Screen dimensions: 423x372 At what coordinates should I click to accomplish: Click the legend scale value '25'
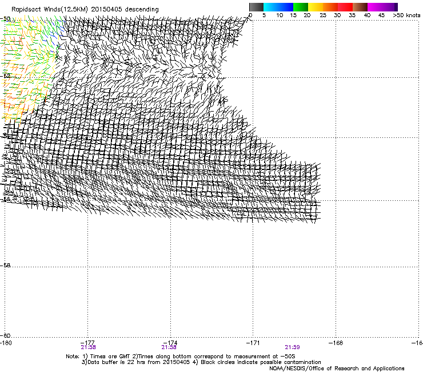point(323,15)
